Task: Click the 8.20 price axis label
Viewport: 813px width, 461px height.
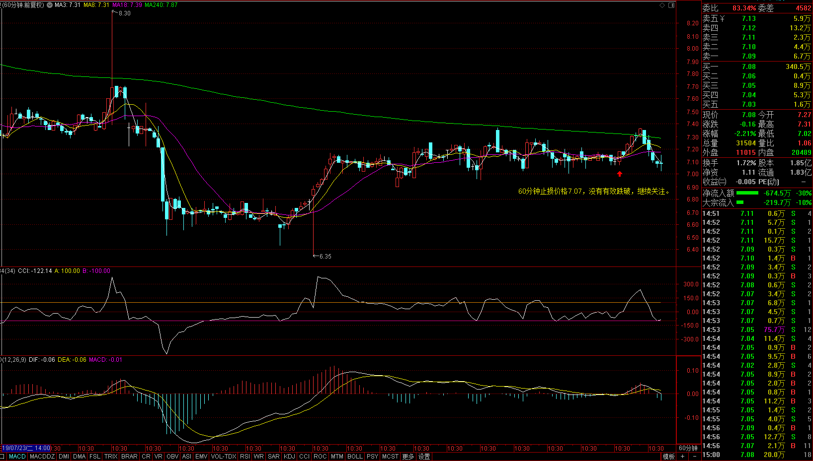Action: click(693, 23)
